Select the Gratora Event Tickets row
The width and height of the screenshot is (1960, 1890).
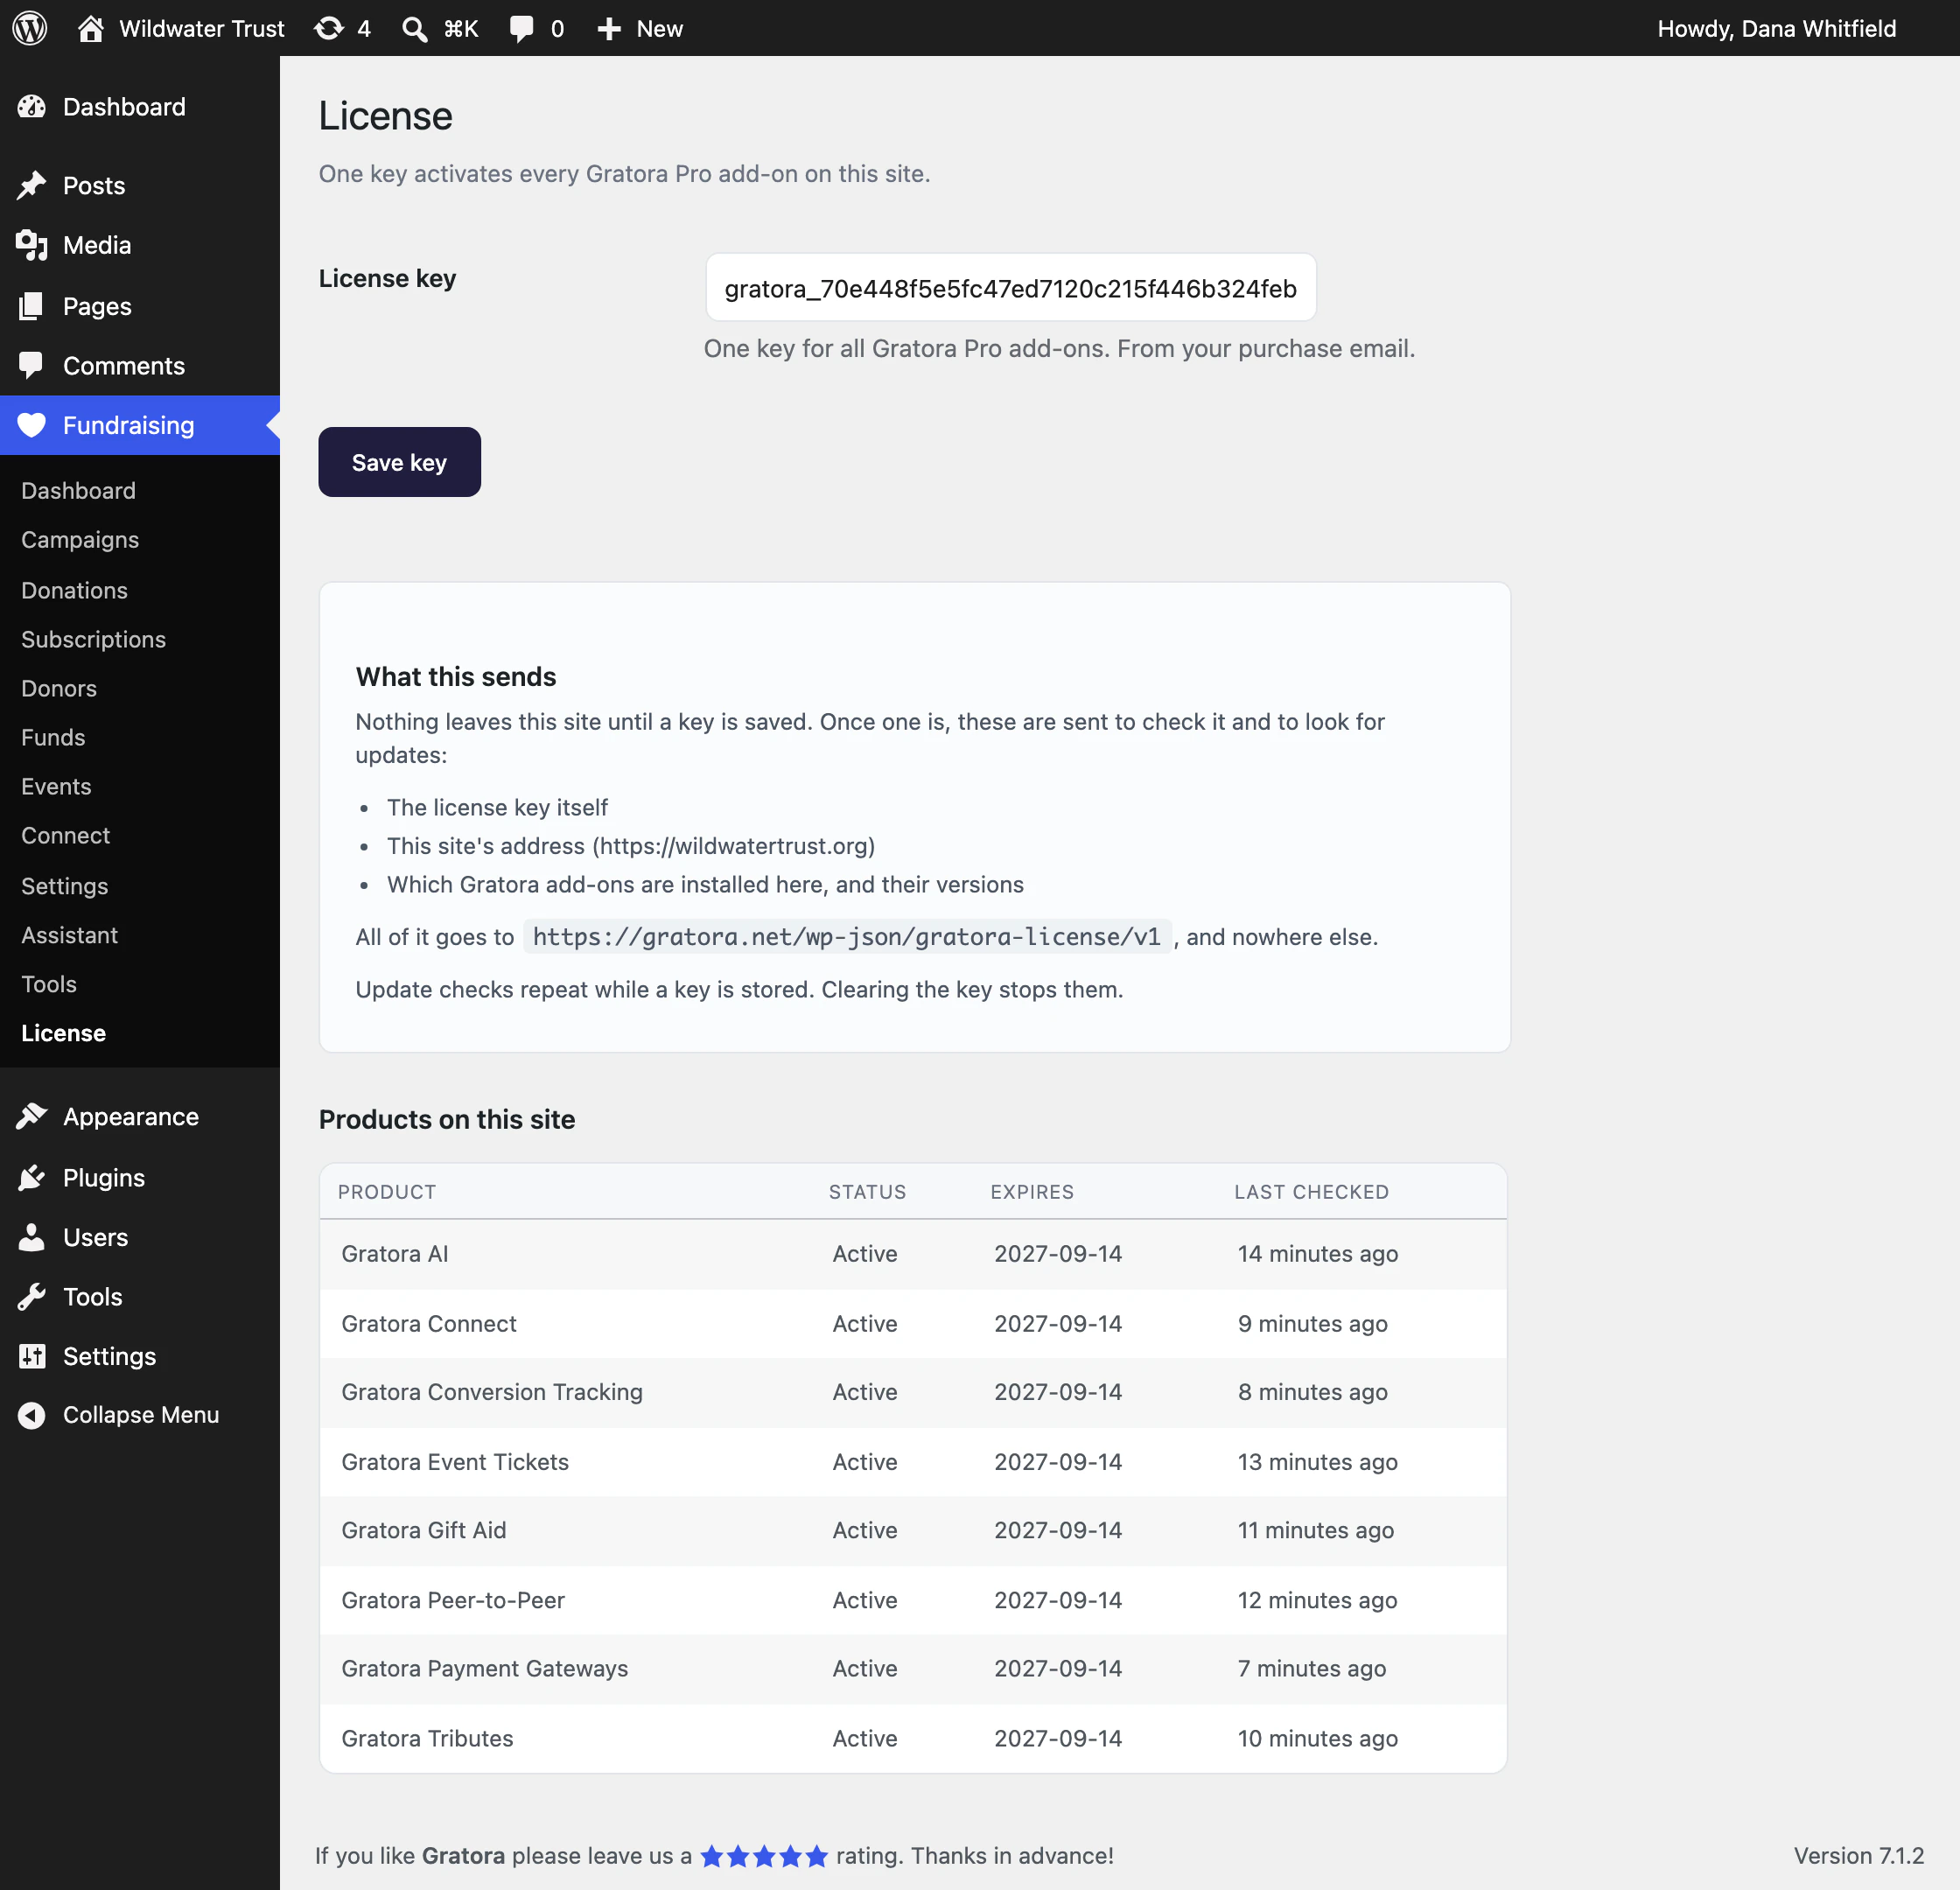[x=912, y=1462]
